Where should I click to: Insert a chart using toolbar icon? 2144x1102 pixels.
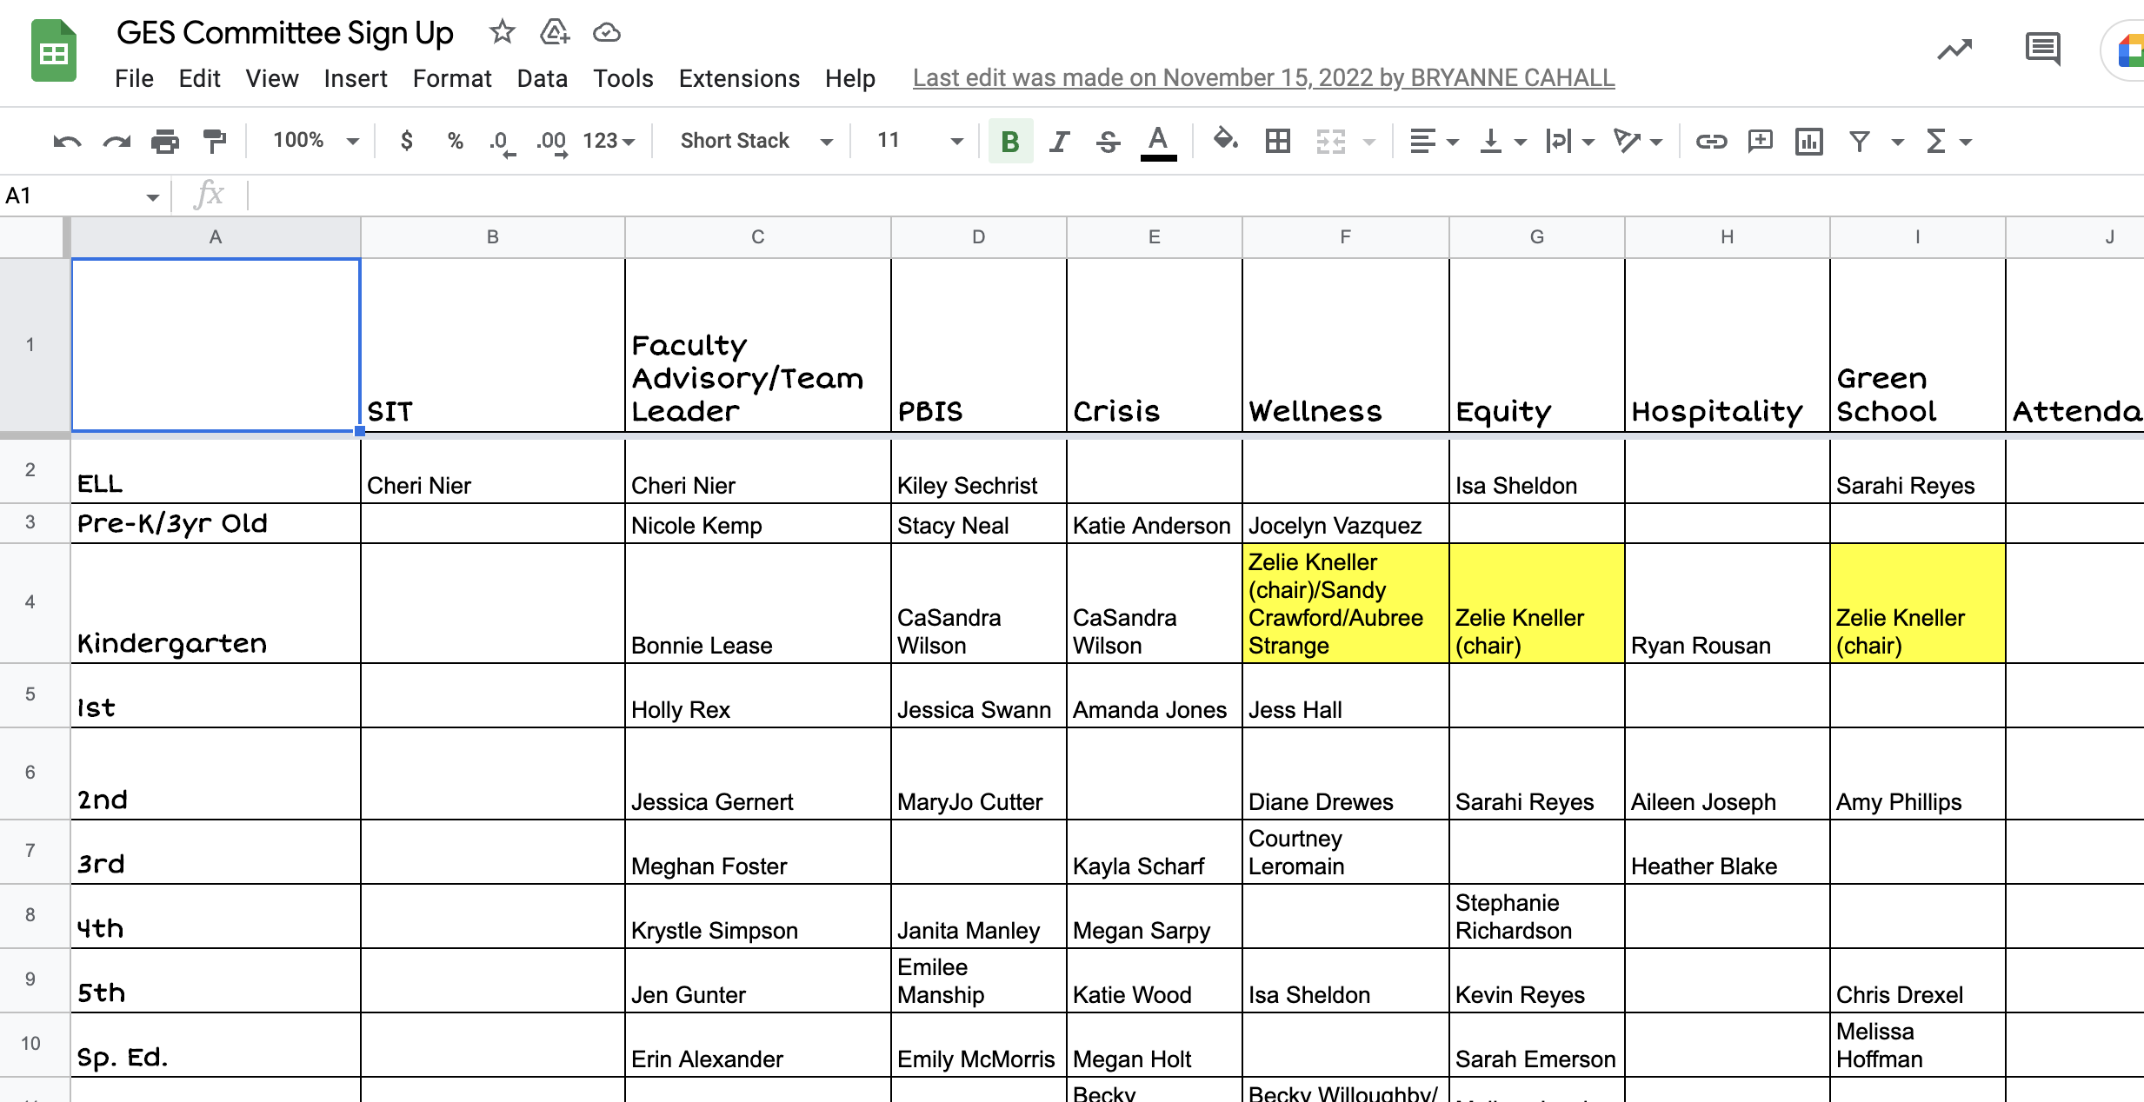click(x=1808, y=141)
